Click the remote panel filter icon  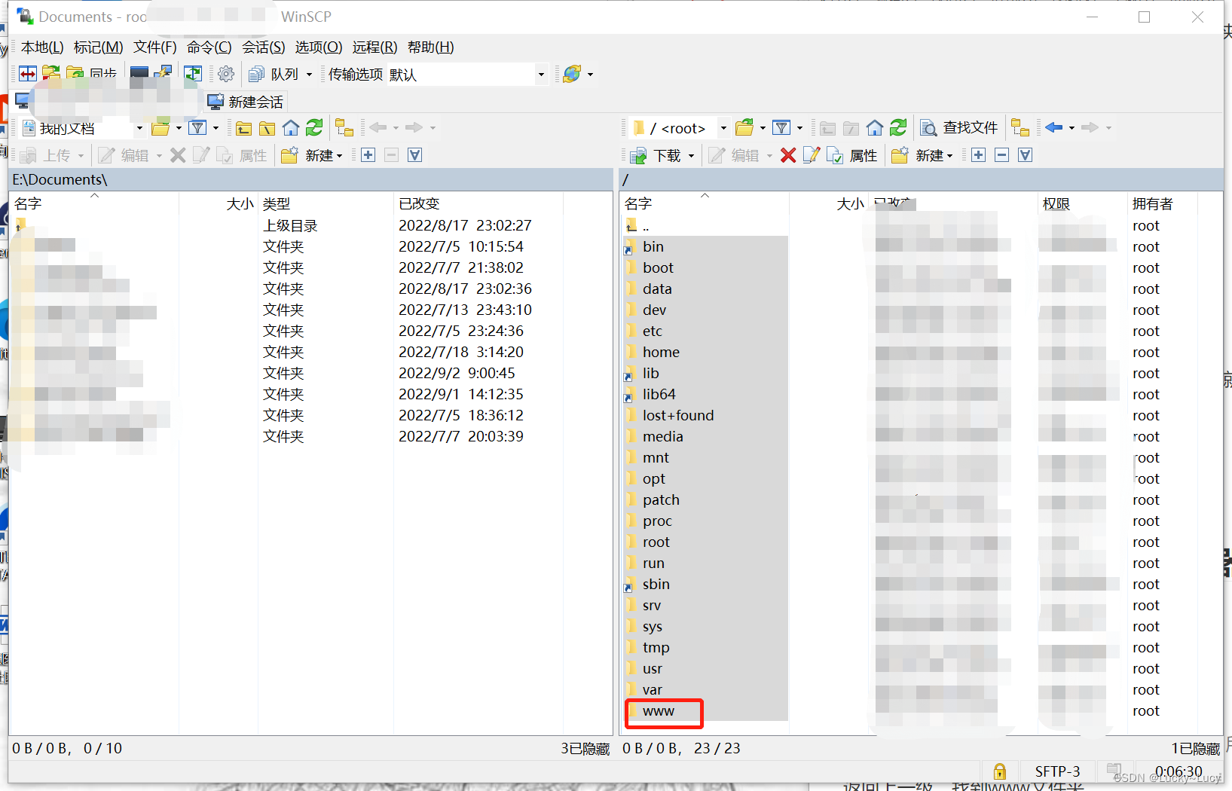tap(781, 128)
